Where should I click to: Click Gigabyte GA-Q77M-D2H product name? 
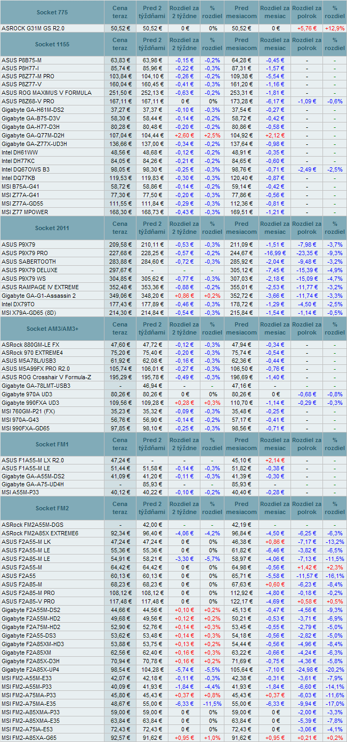[33, 135]
